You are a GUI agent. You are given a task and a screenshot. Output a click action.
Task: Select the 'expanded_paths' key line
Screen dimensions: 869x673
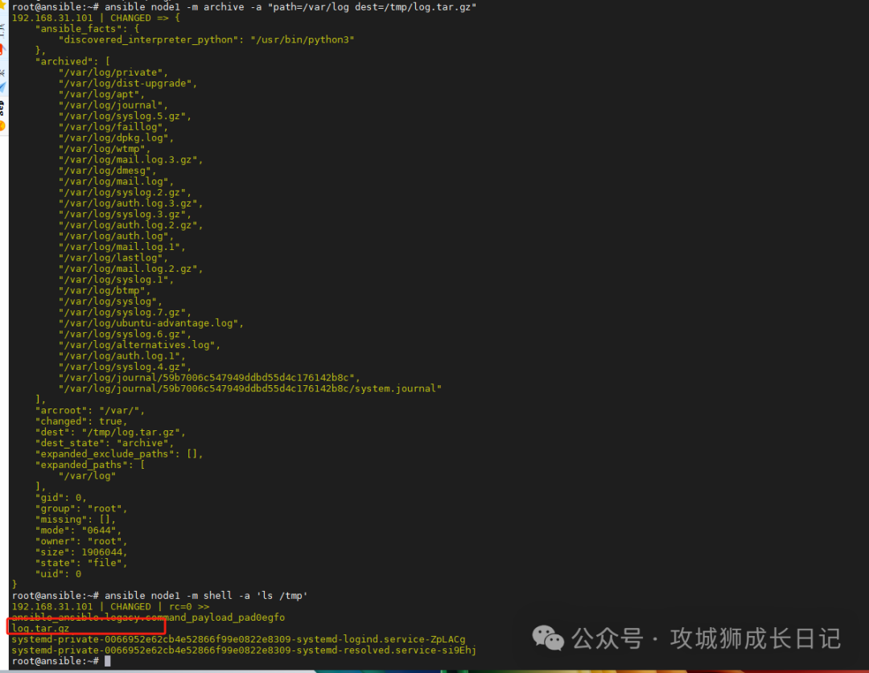(90, 466)
